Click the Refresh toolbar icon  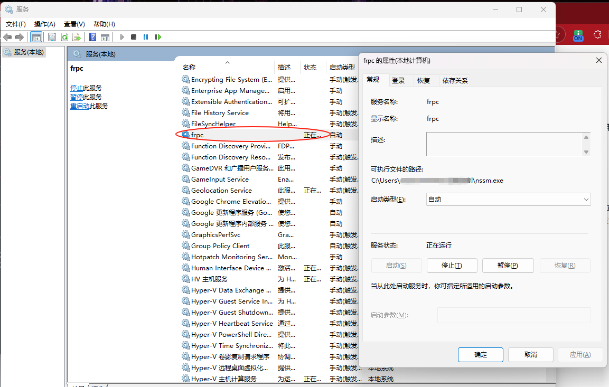tap(64, 37)
